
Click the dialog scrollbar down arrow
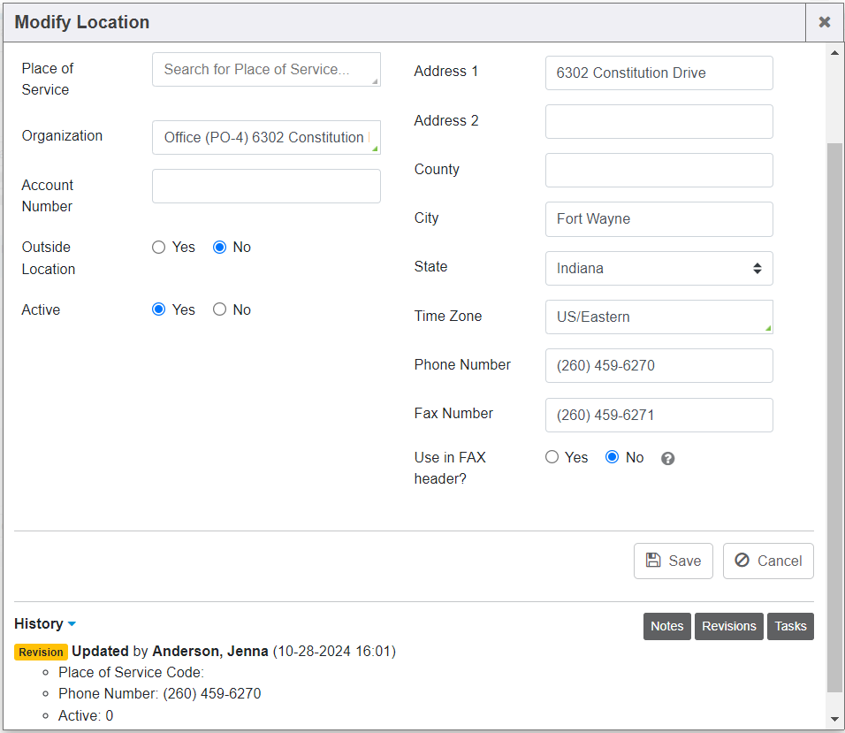point(834,719)
